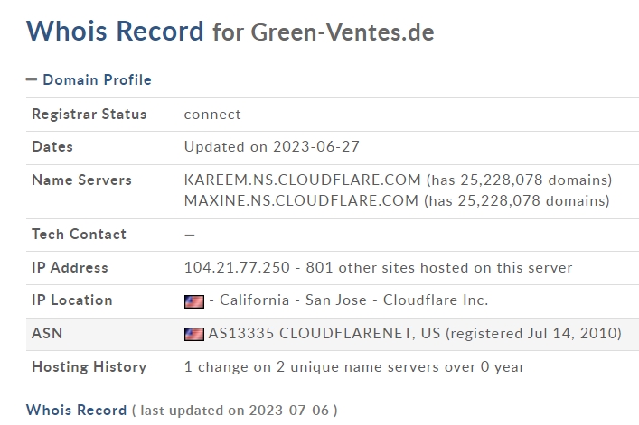Screen dimensions: 639x425
Task: Click the Tech Contact label
Action: (79, 235)
